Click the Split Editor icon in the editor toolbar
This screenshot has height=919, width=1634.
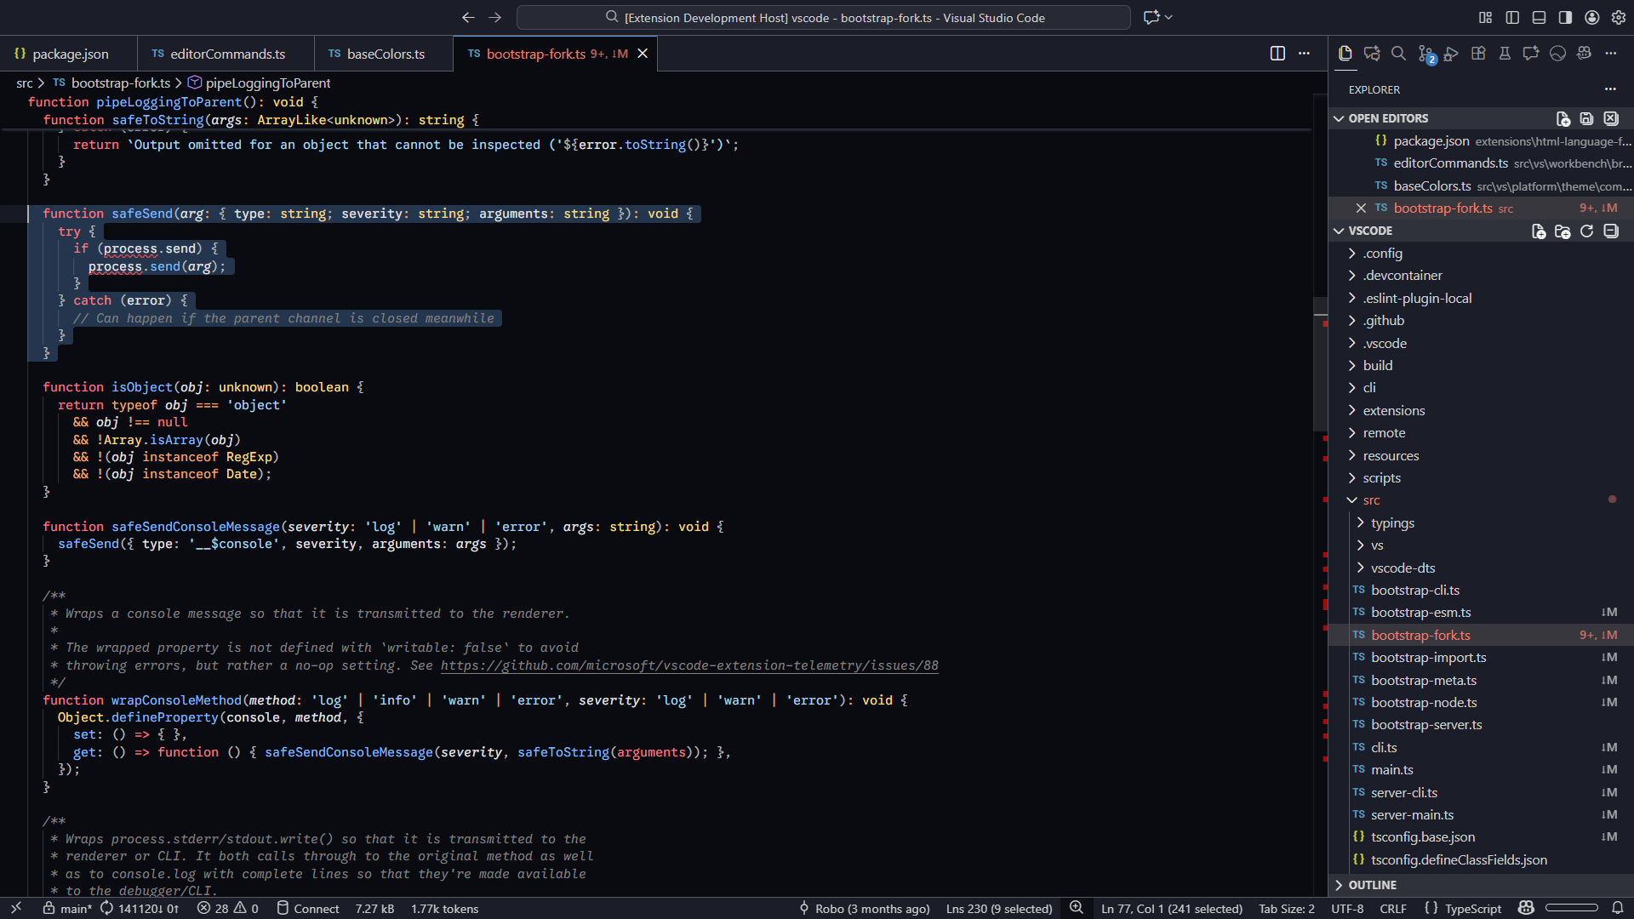tap(1277, 53)
